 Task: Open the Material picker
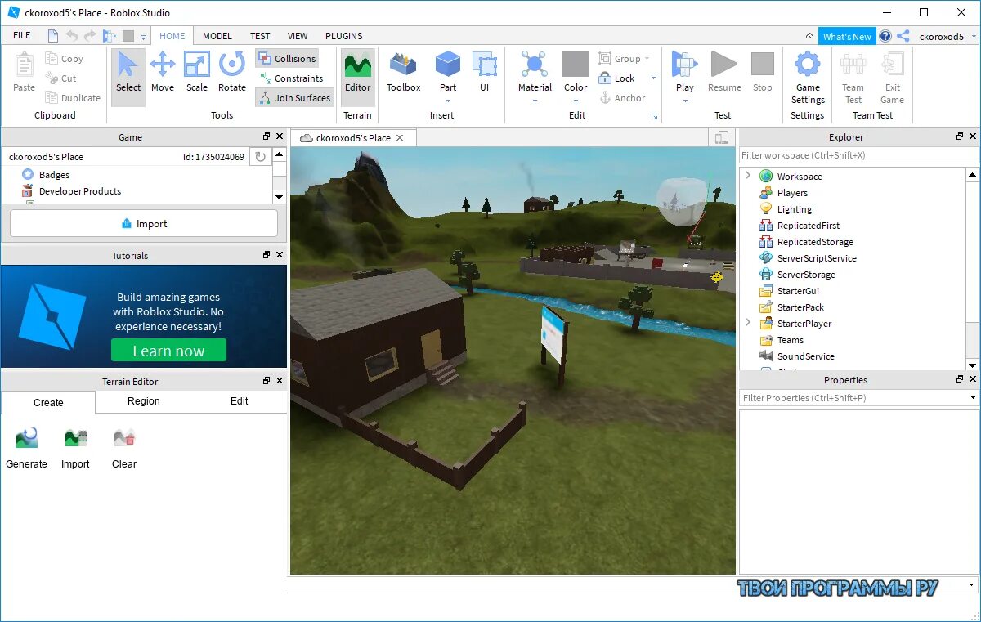click(x=535, y=72)
